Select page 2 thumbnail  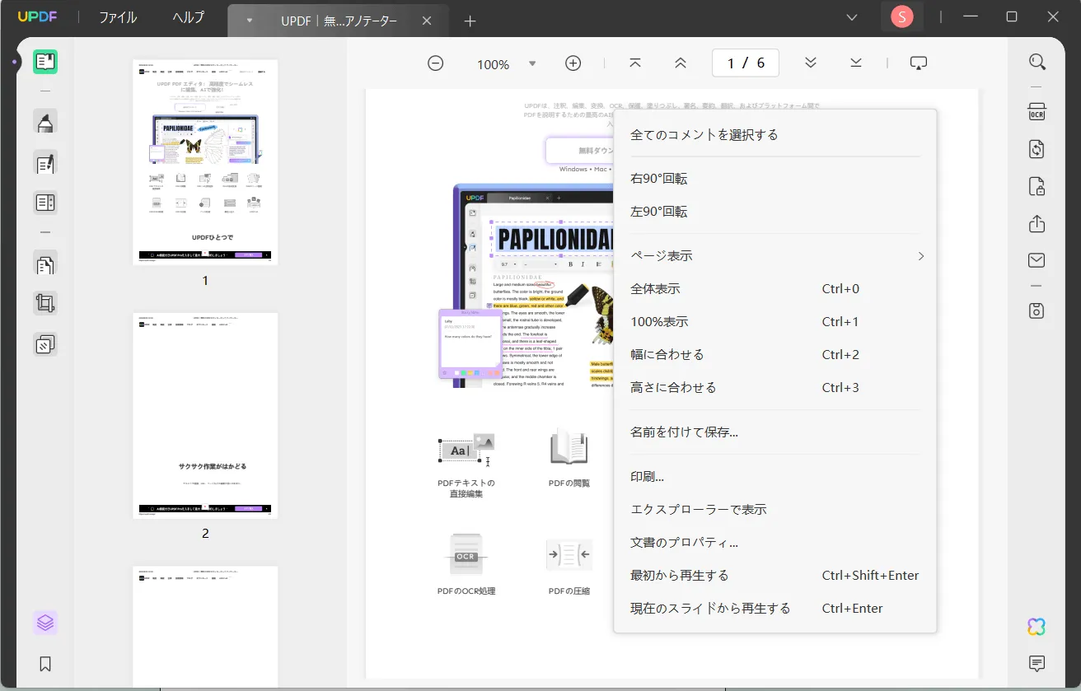205,416
